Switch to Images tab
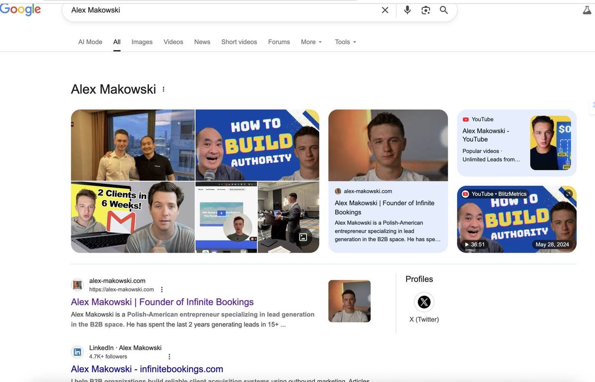595x382 pixels. point(142,42)
